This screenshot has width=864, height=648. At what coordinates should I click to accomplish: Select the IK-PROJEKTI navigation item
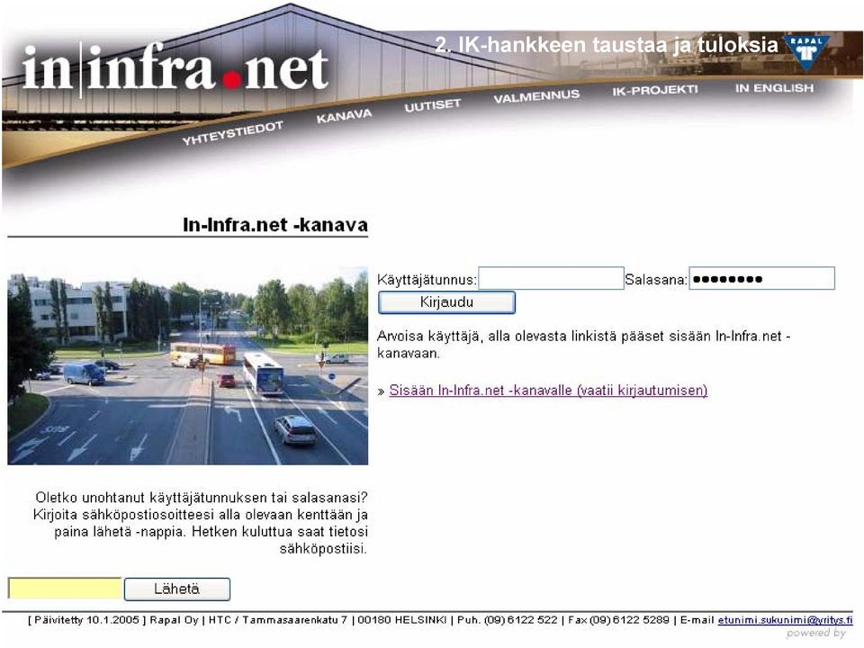click(654, 90)
